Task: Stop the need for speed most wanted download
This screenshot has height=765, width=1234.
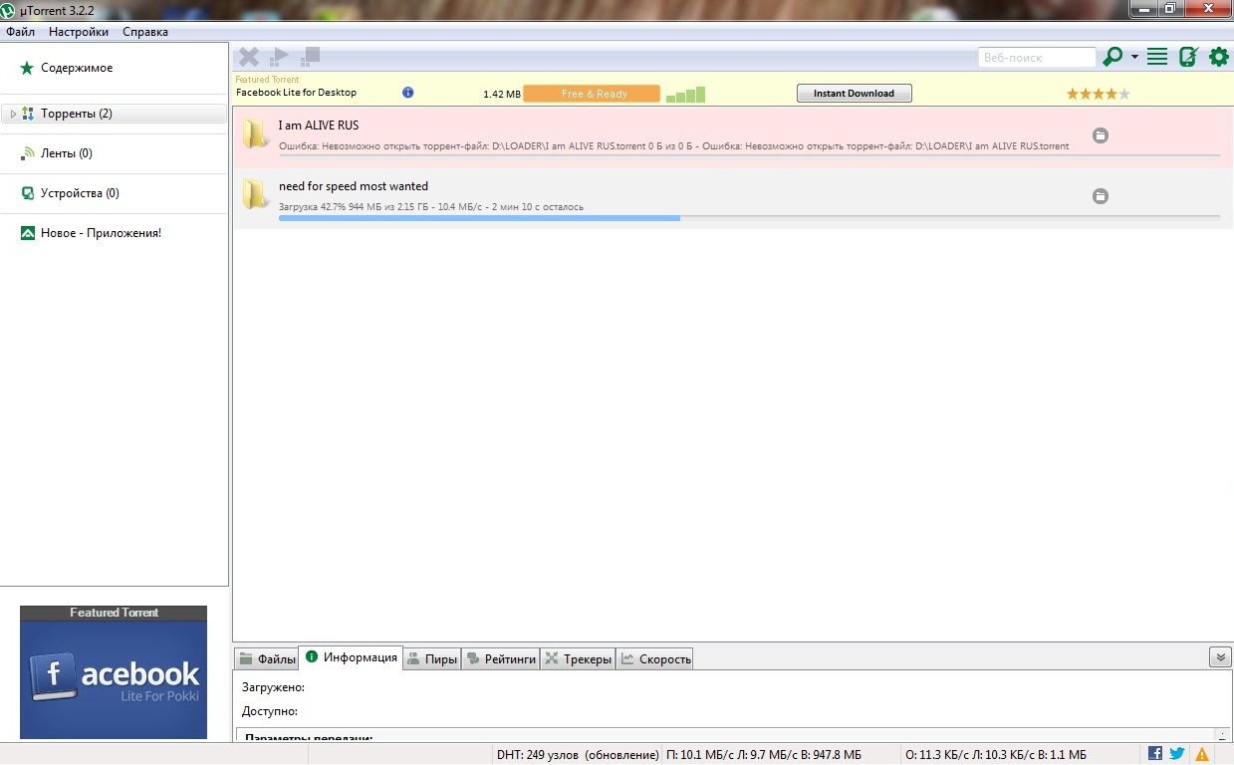Action: (1101, 196)
